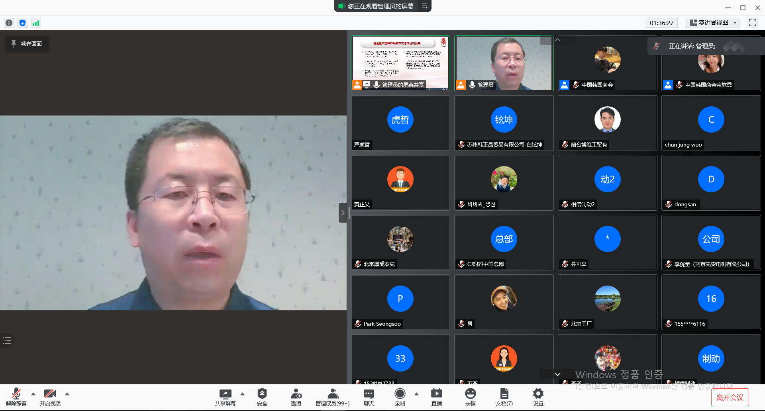Maximize the meeting window
The image size is (765, 411).
point(743,8)
